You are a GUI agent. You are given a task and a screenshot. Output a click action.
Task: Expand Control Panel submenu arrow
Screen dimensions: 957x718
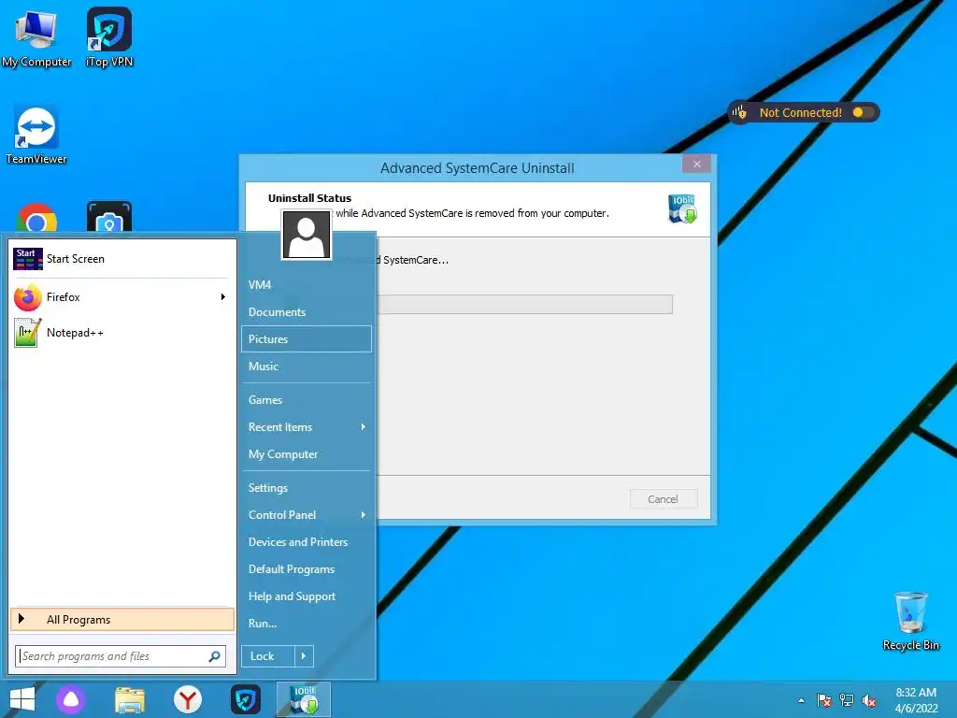click(364, 515)
